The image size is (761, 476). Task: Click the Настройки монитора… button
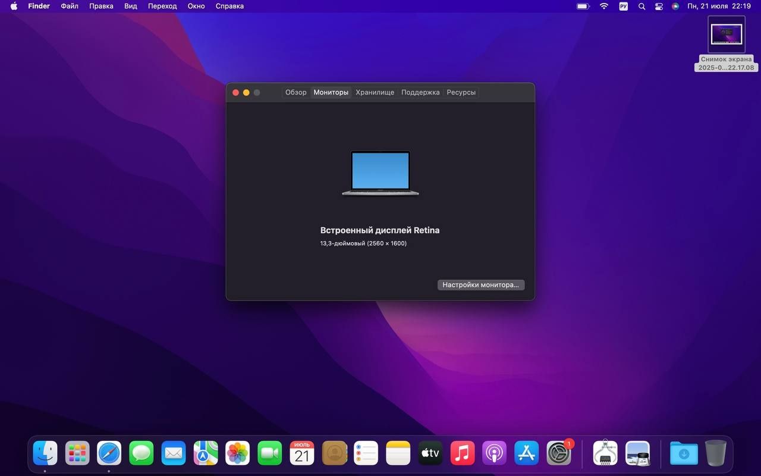point(481,285)
